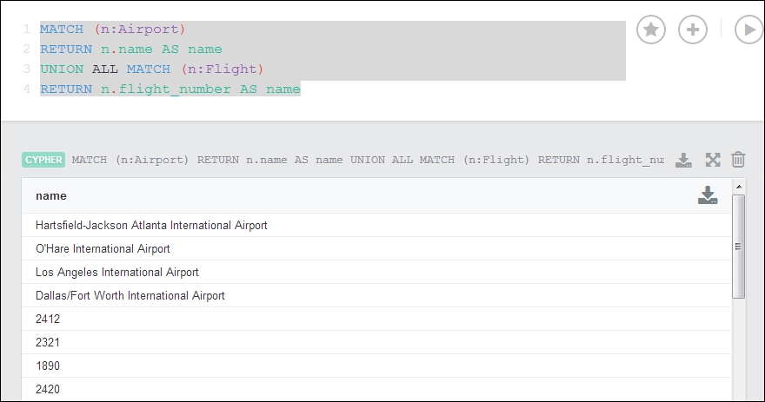Export table using download icon in header

pyautogui.click(x=708, y=195)
